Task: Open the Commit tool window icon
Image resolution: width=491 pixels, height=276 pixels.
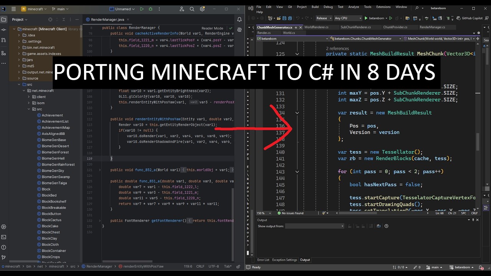Action: [3, 30]
